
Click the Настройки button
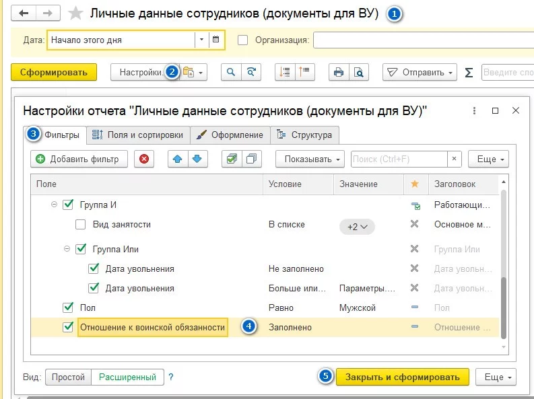141,72
